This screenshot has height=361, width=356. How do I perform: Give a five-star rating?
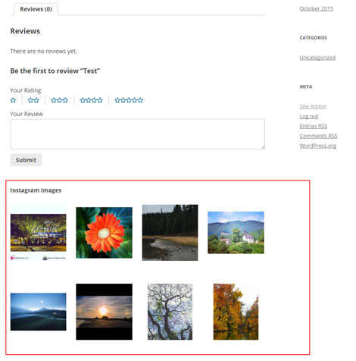coord(129,100)
